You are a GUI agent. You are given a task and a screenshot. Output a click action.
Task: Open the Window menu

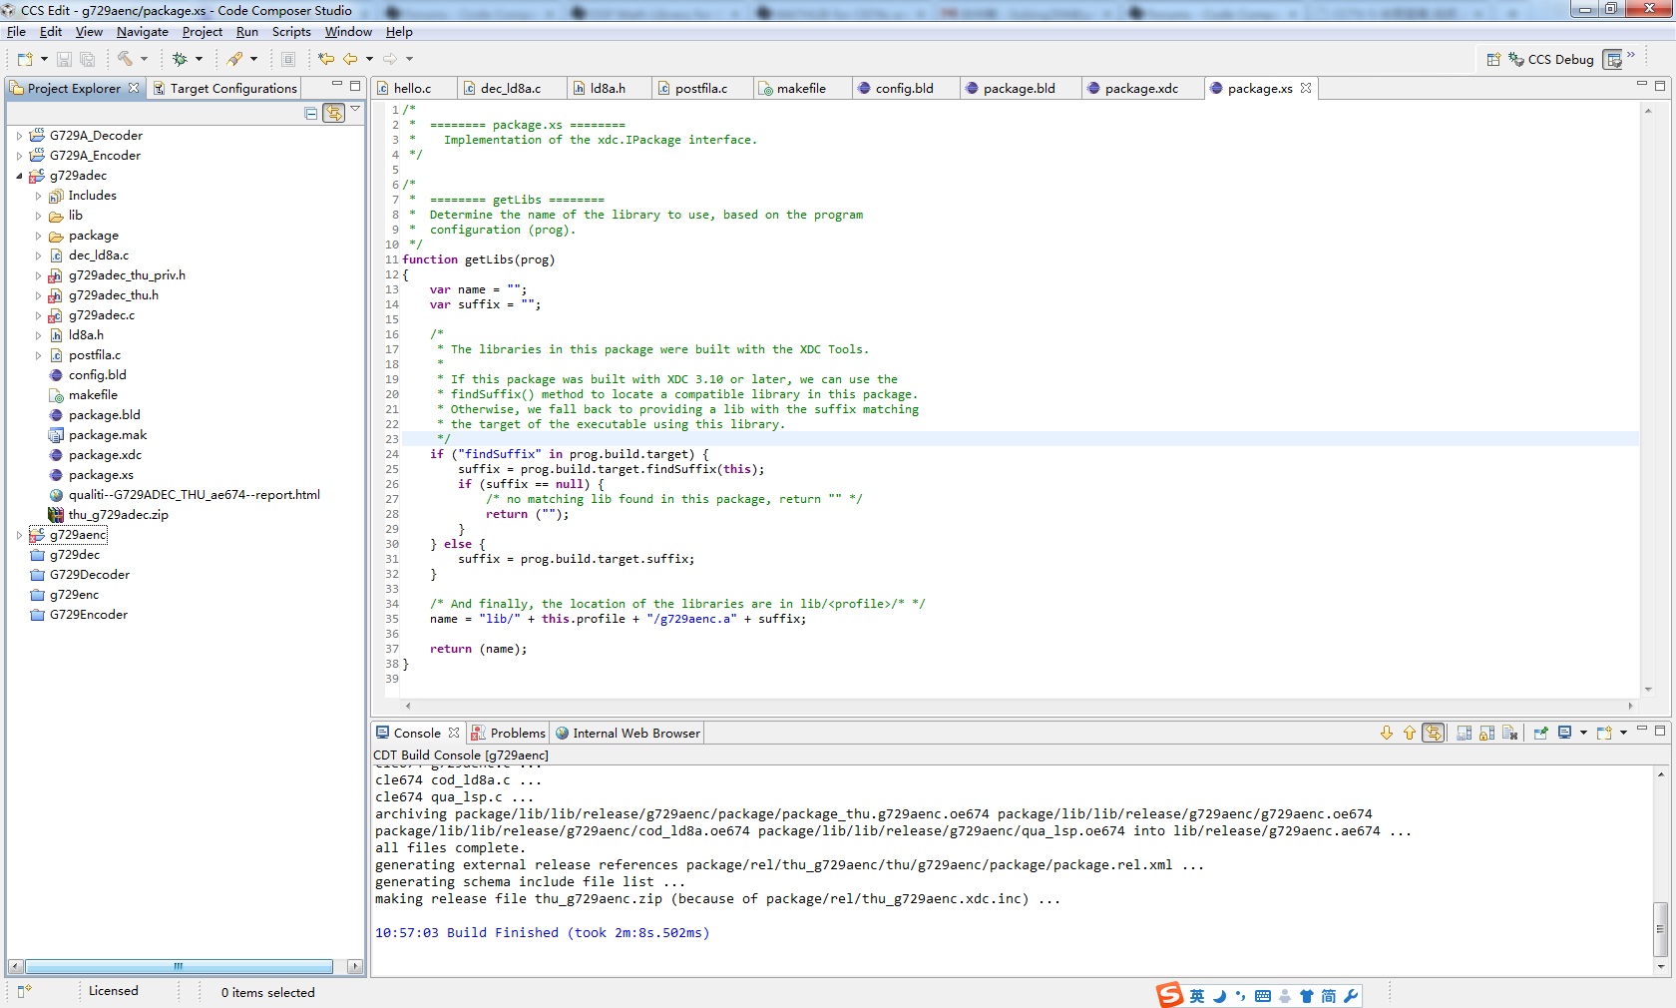[347, 32]
